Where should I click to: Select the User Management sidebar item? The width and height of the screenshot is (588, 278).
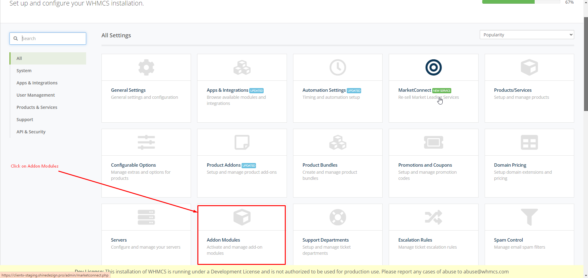tap(36, 95)
